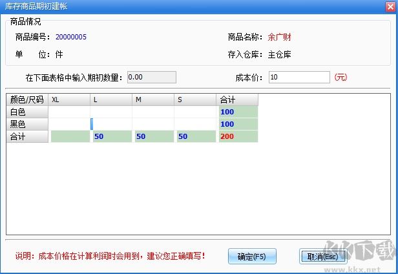Viewport: 398px width, 274px height.
Task: Click the 在下面表格中输入期初数量 label
Action: point(74,78)
